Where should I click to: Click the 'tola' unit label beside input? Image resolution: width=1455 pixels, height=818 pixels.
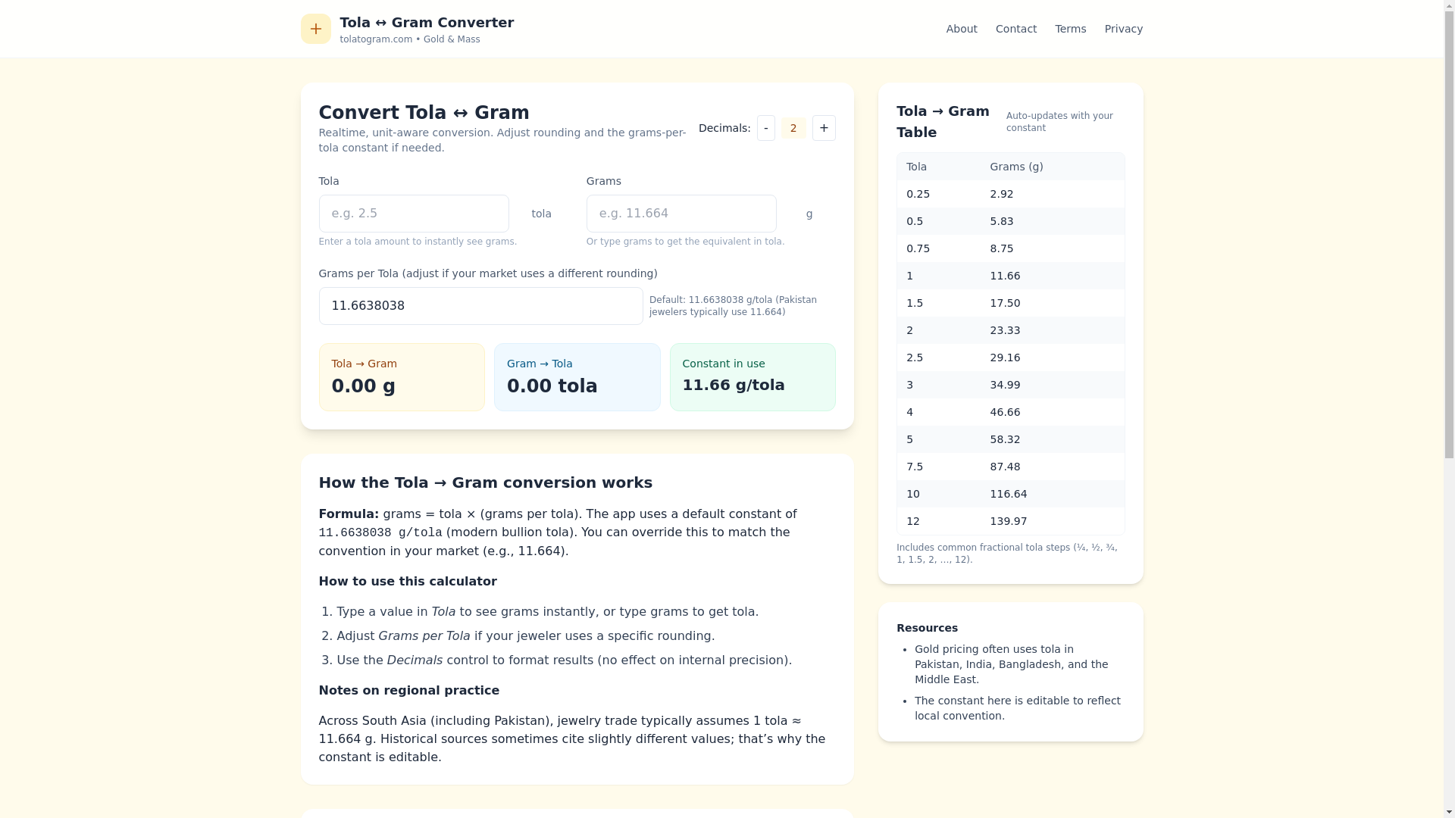coord(542,214)
